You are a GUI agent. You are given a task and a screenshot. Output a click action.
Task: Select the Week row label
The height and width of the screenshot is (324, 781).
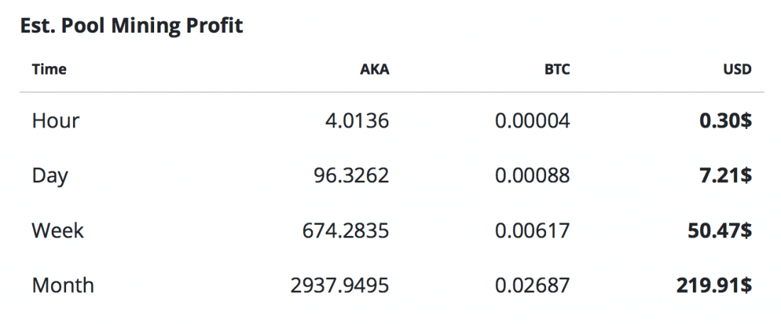58,230
